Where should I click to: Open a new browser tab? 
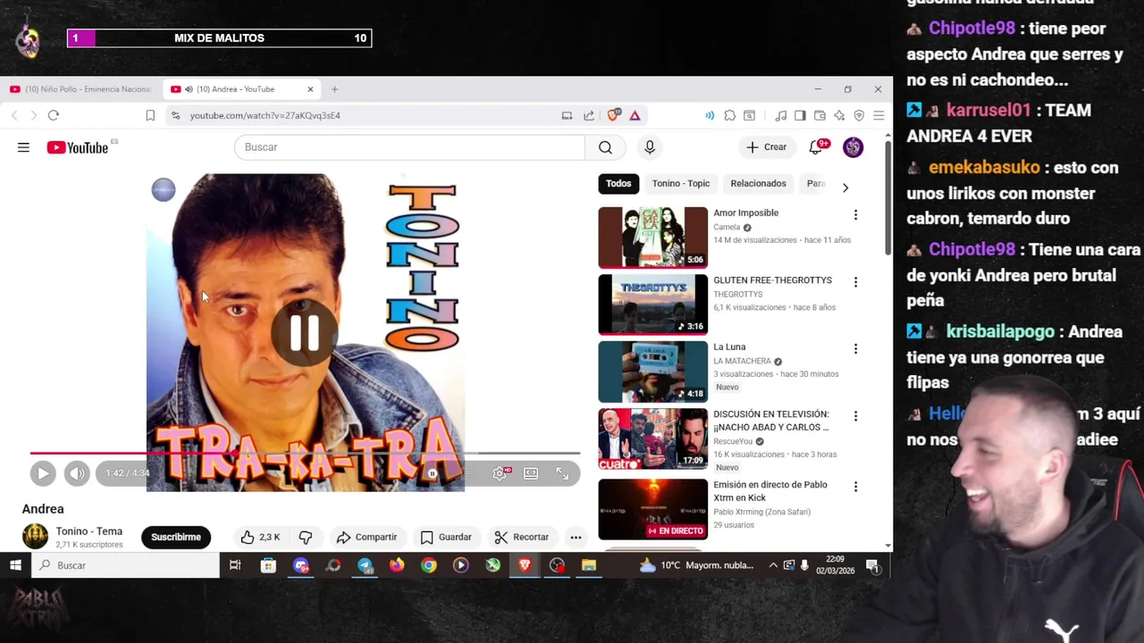tap(334, 89)
